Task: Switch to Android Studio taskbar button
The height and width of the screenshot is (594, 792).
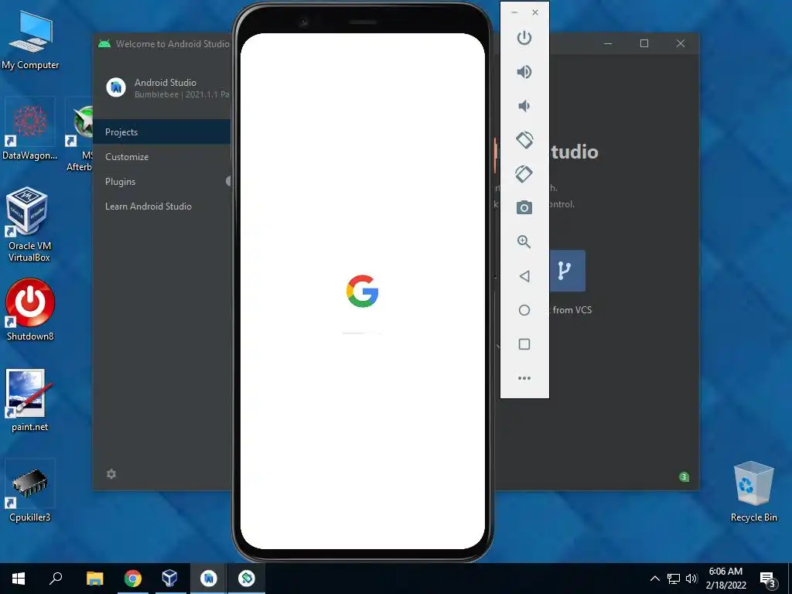Action: (x=208, y=579)
